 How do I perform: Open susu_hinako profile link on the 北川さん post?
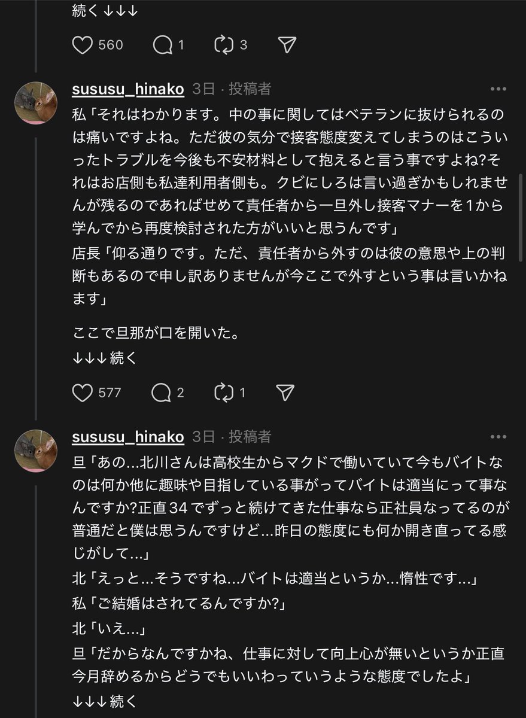pos(128,437)
